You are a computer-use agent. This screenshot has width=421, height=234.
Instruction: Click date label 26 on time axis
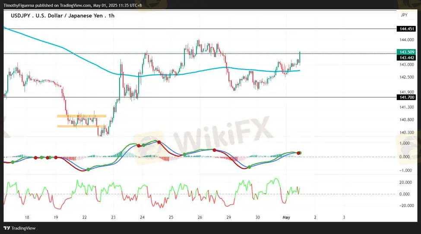point(199,217)
